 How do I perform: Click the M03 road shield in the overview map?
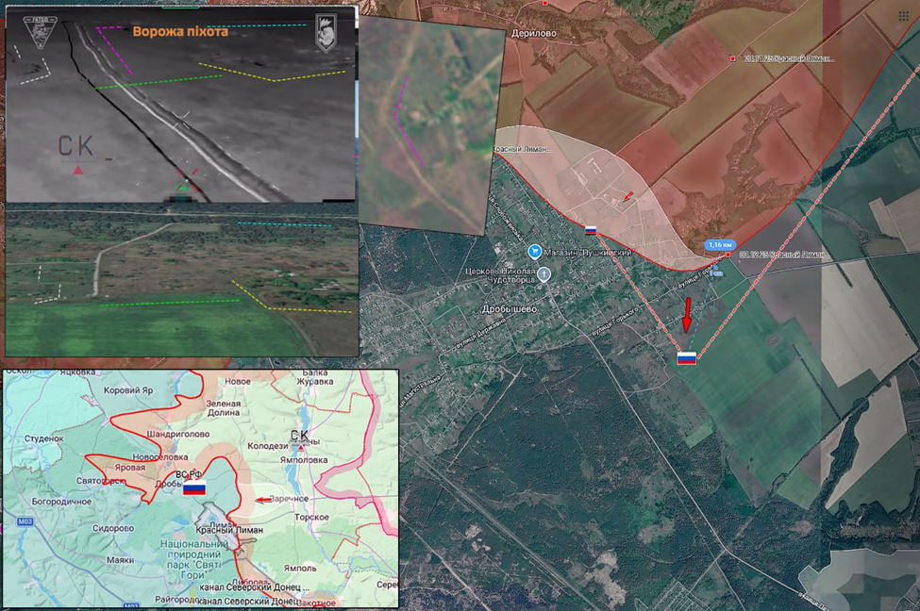(25, 520)
